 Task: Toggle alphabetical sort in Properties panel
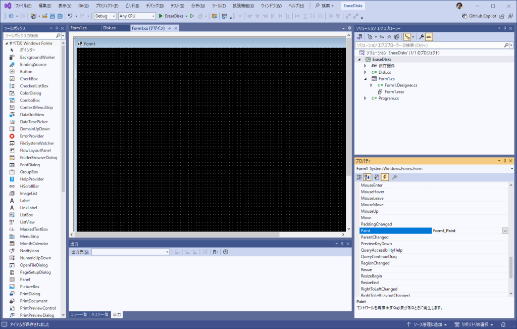[368, 177]
